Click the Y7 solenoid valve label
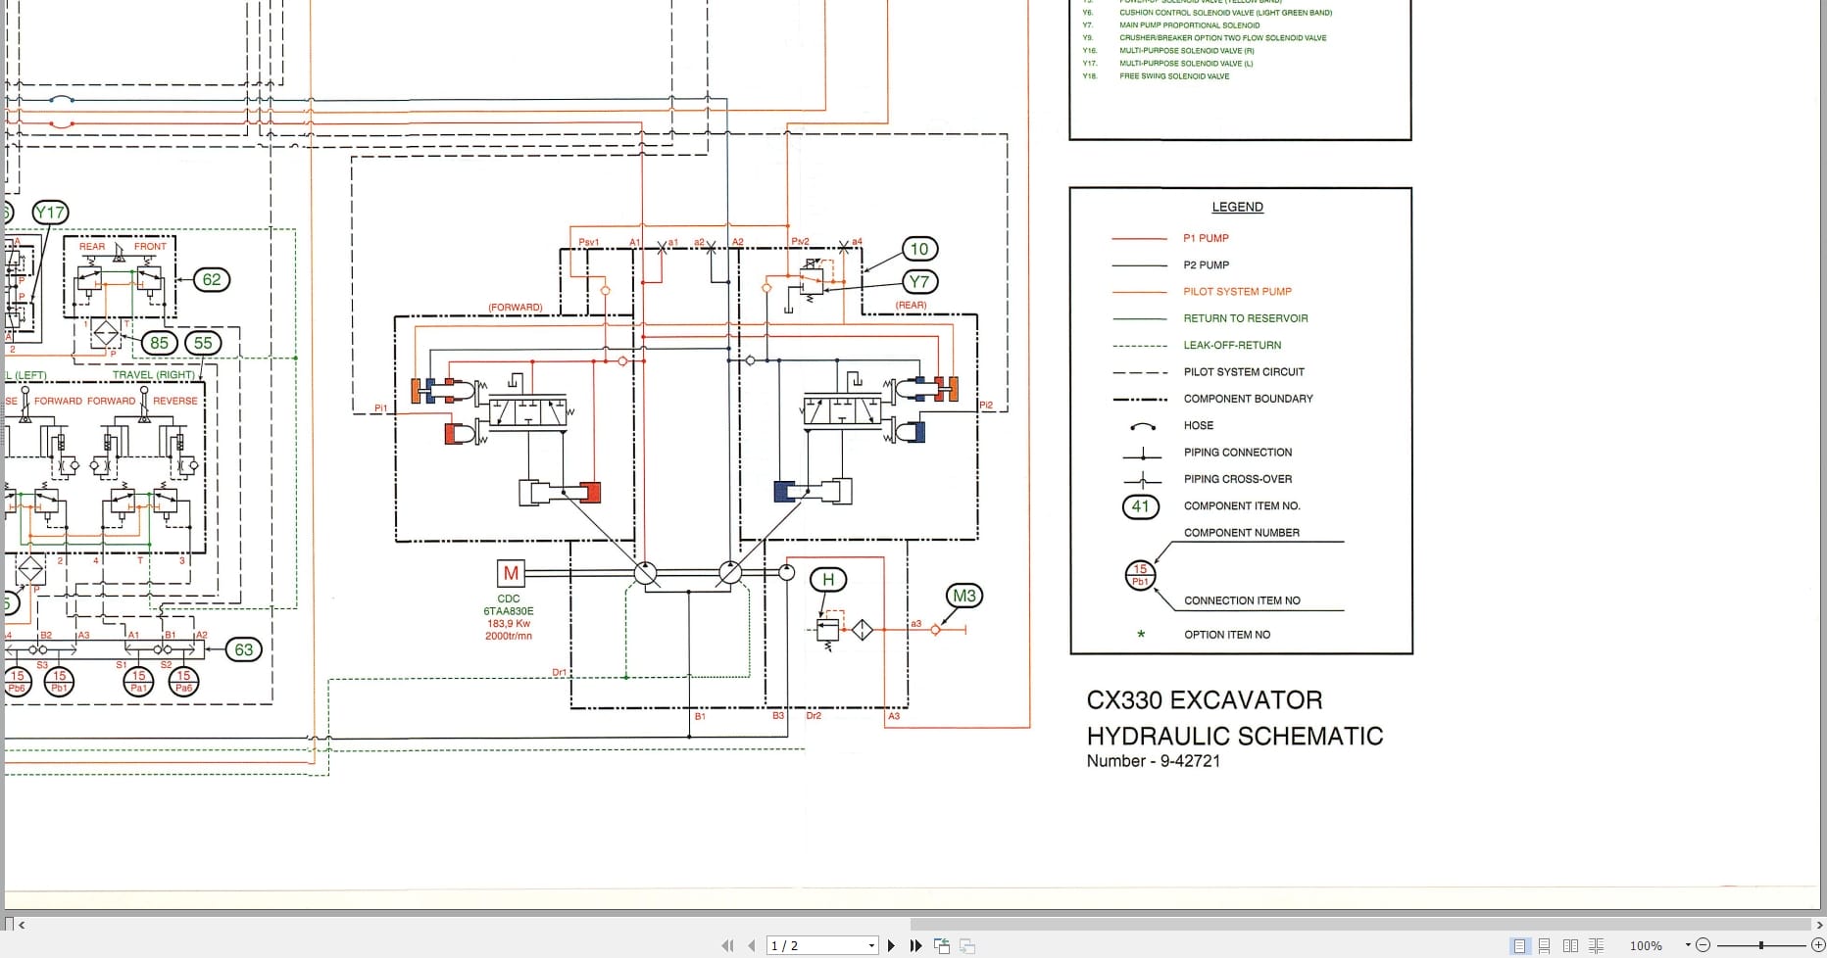The image size is (1827, 958). coord(919,281)
